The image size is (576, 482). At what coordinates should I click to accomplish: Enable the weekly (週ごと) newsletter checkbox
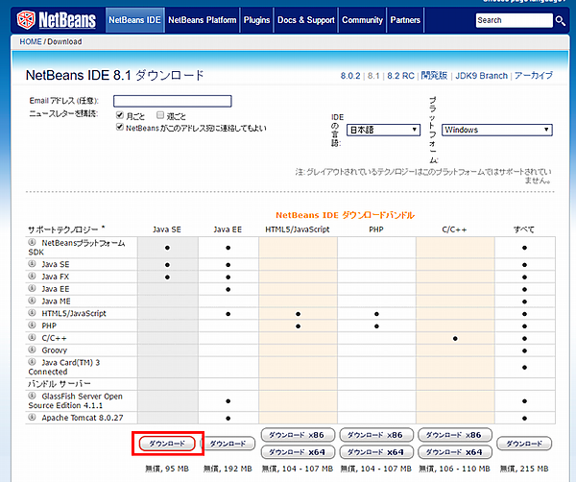(159, 115)
